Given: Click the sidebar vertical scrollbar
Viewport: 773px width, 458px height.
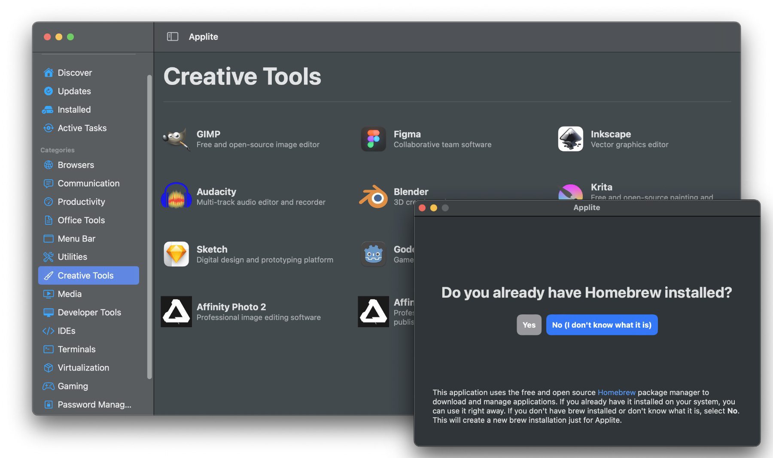Looking at the screenshot, I should [x=149, y=227].
